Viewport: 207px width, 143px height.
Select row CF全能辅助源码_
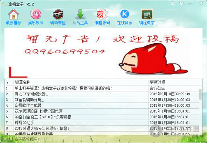[102, 100]
